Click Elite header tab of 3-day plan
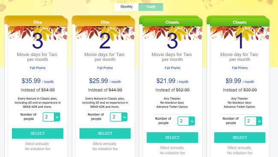The width and height of the screenshot is (278, 157). point(38,22)
